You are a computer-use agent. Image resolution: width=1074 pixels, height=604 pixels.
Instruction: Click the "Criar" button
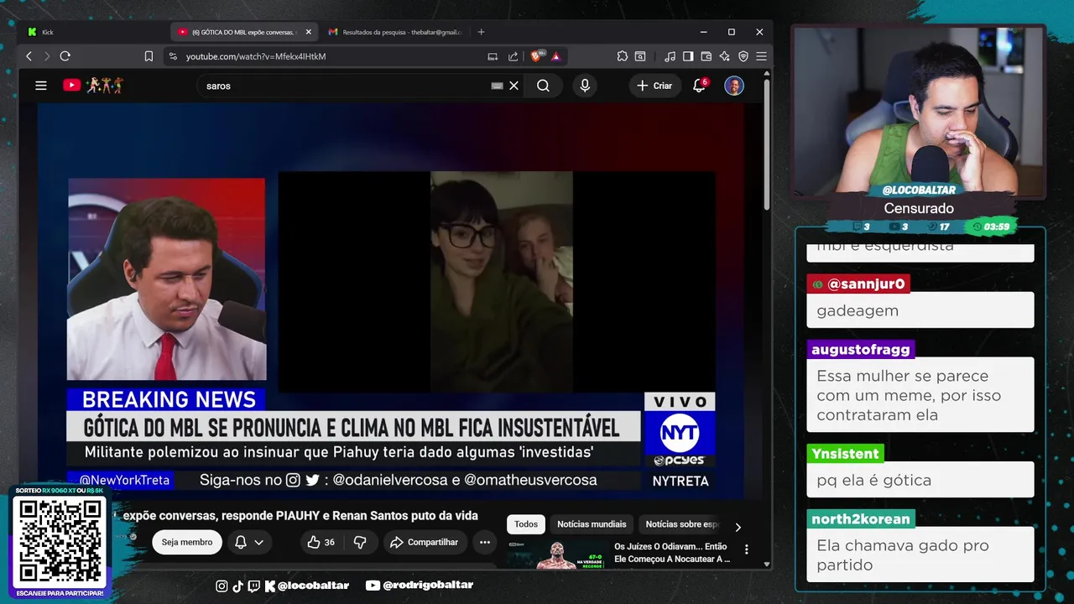pyautogui.click(x=654, y=86)
